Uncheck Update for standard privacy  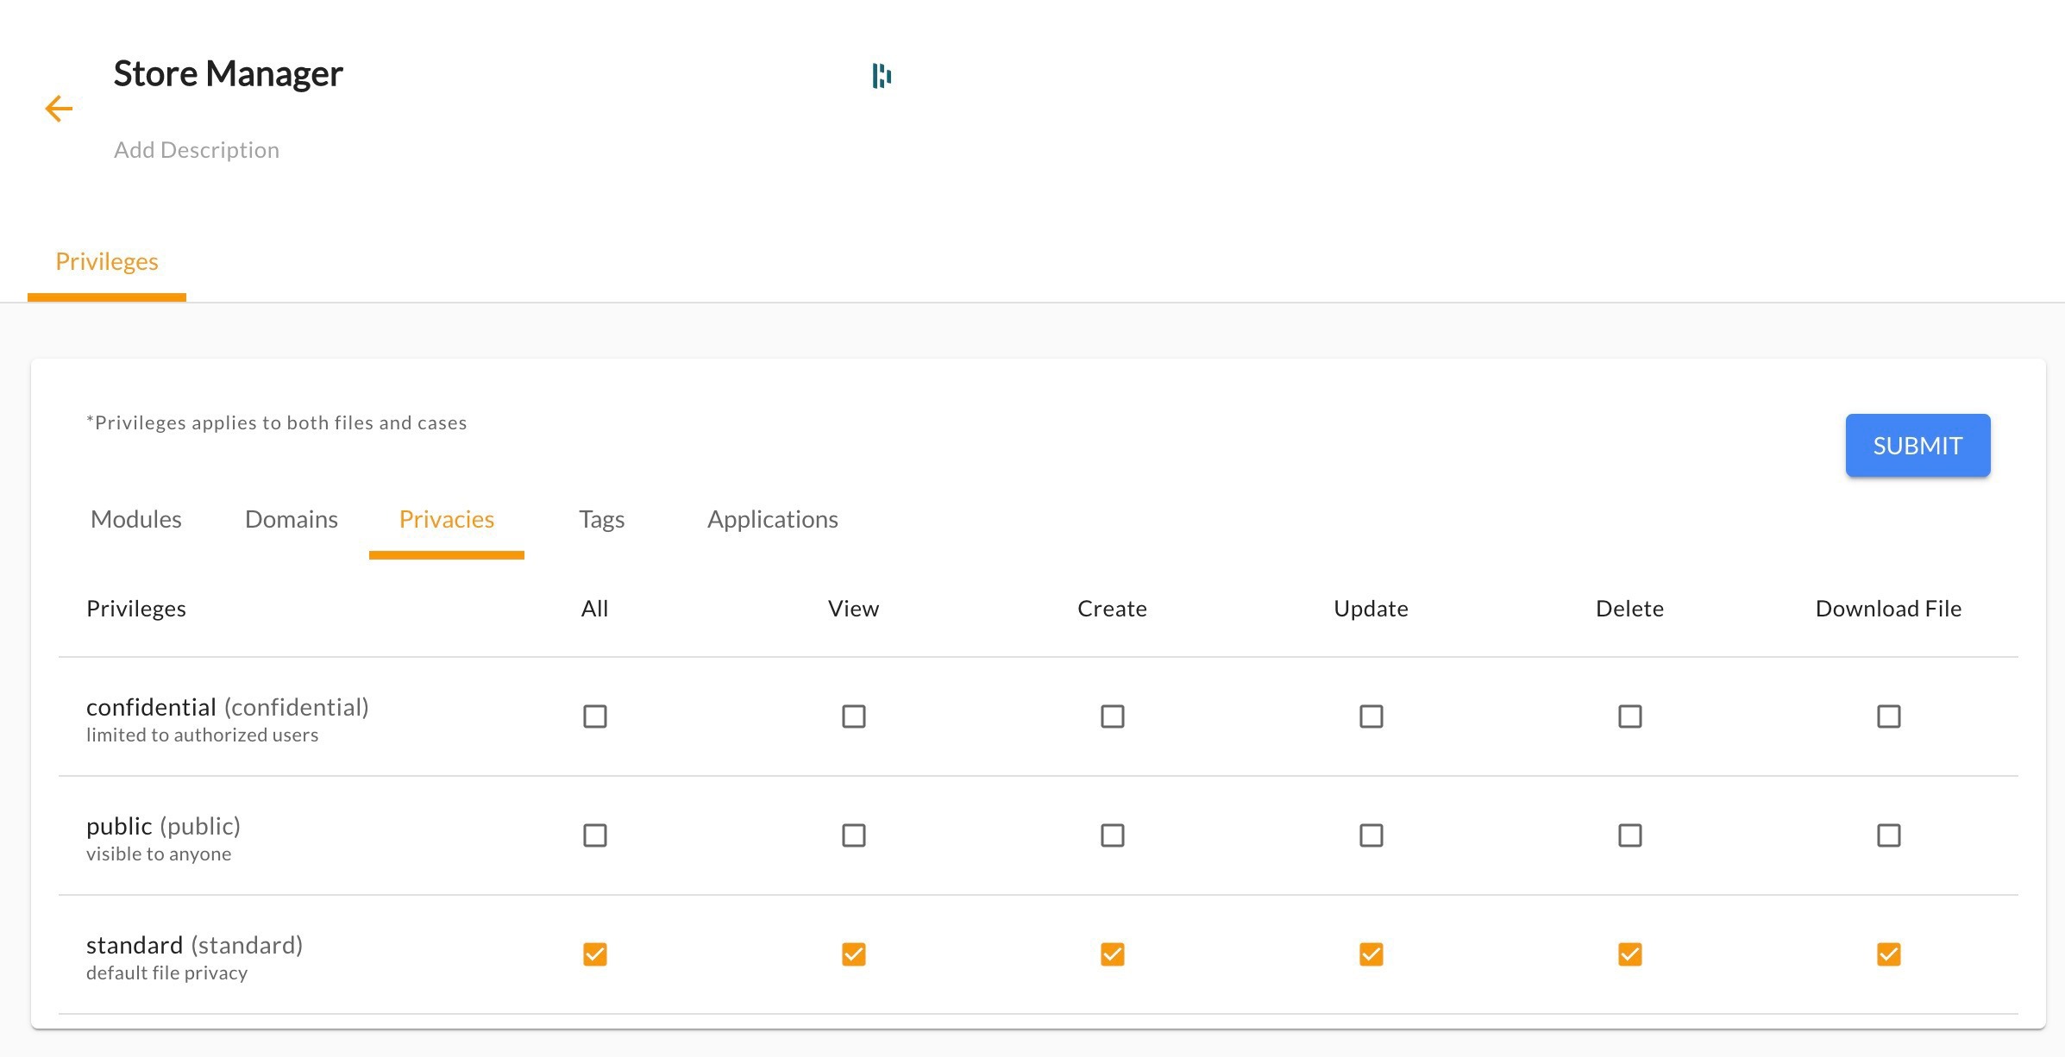[1371, 954]
